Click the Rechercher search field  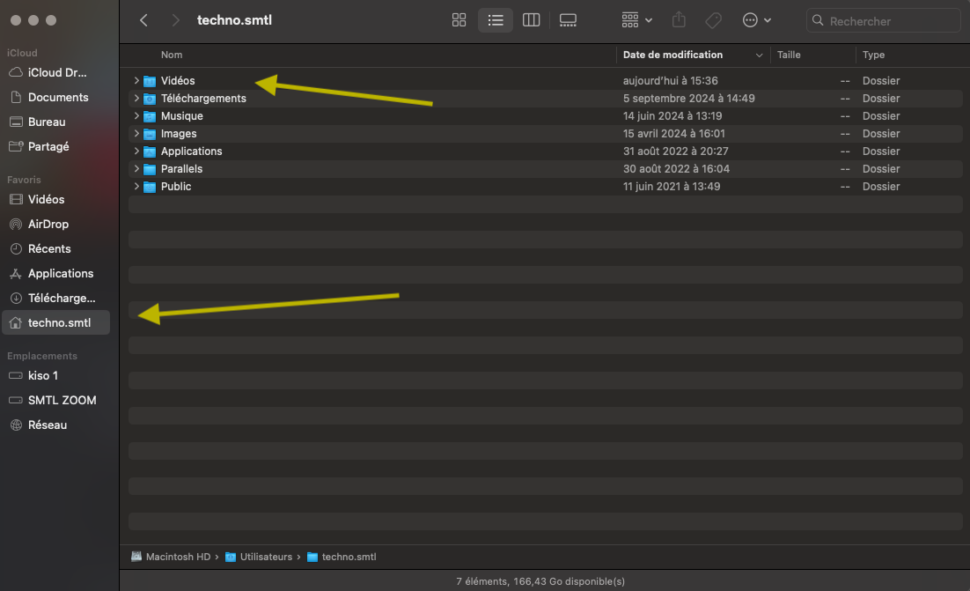pos(889,21)
